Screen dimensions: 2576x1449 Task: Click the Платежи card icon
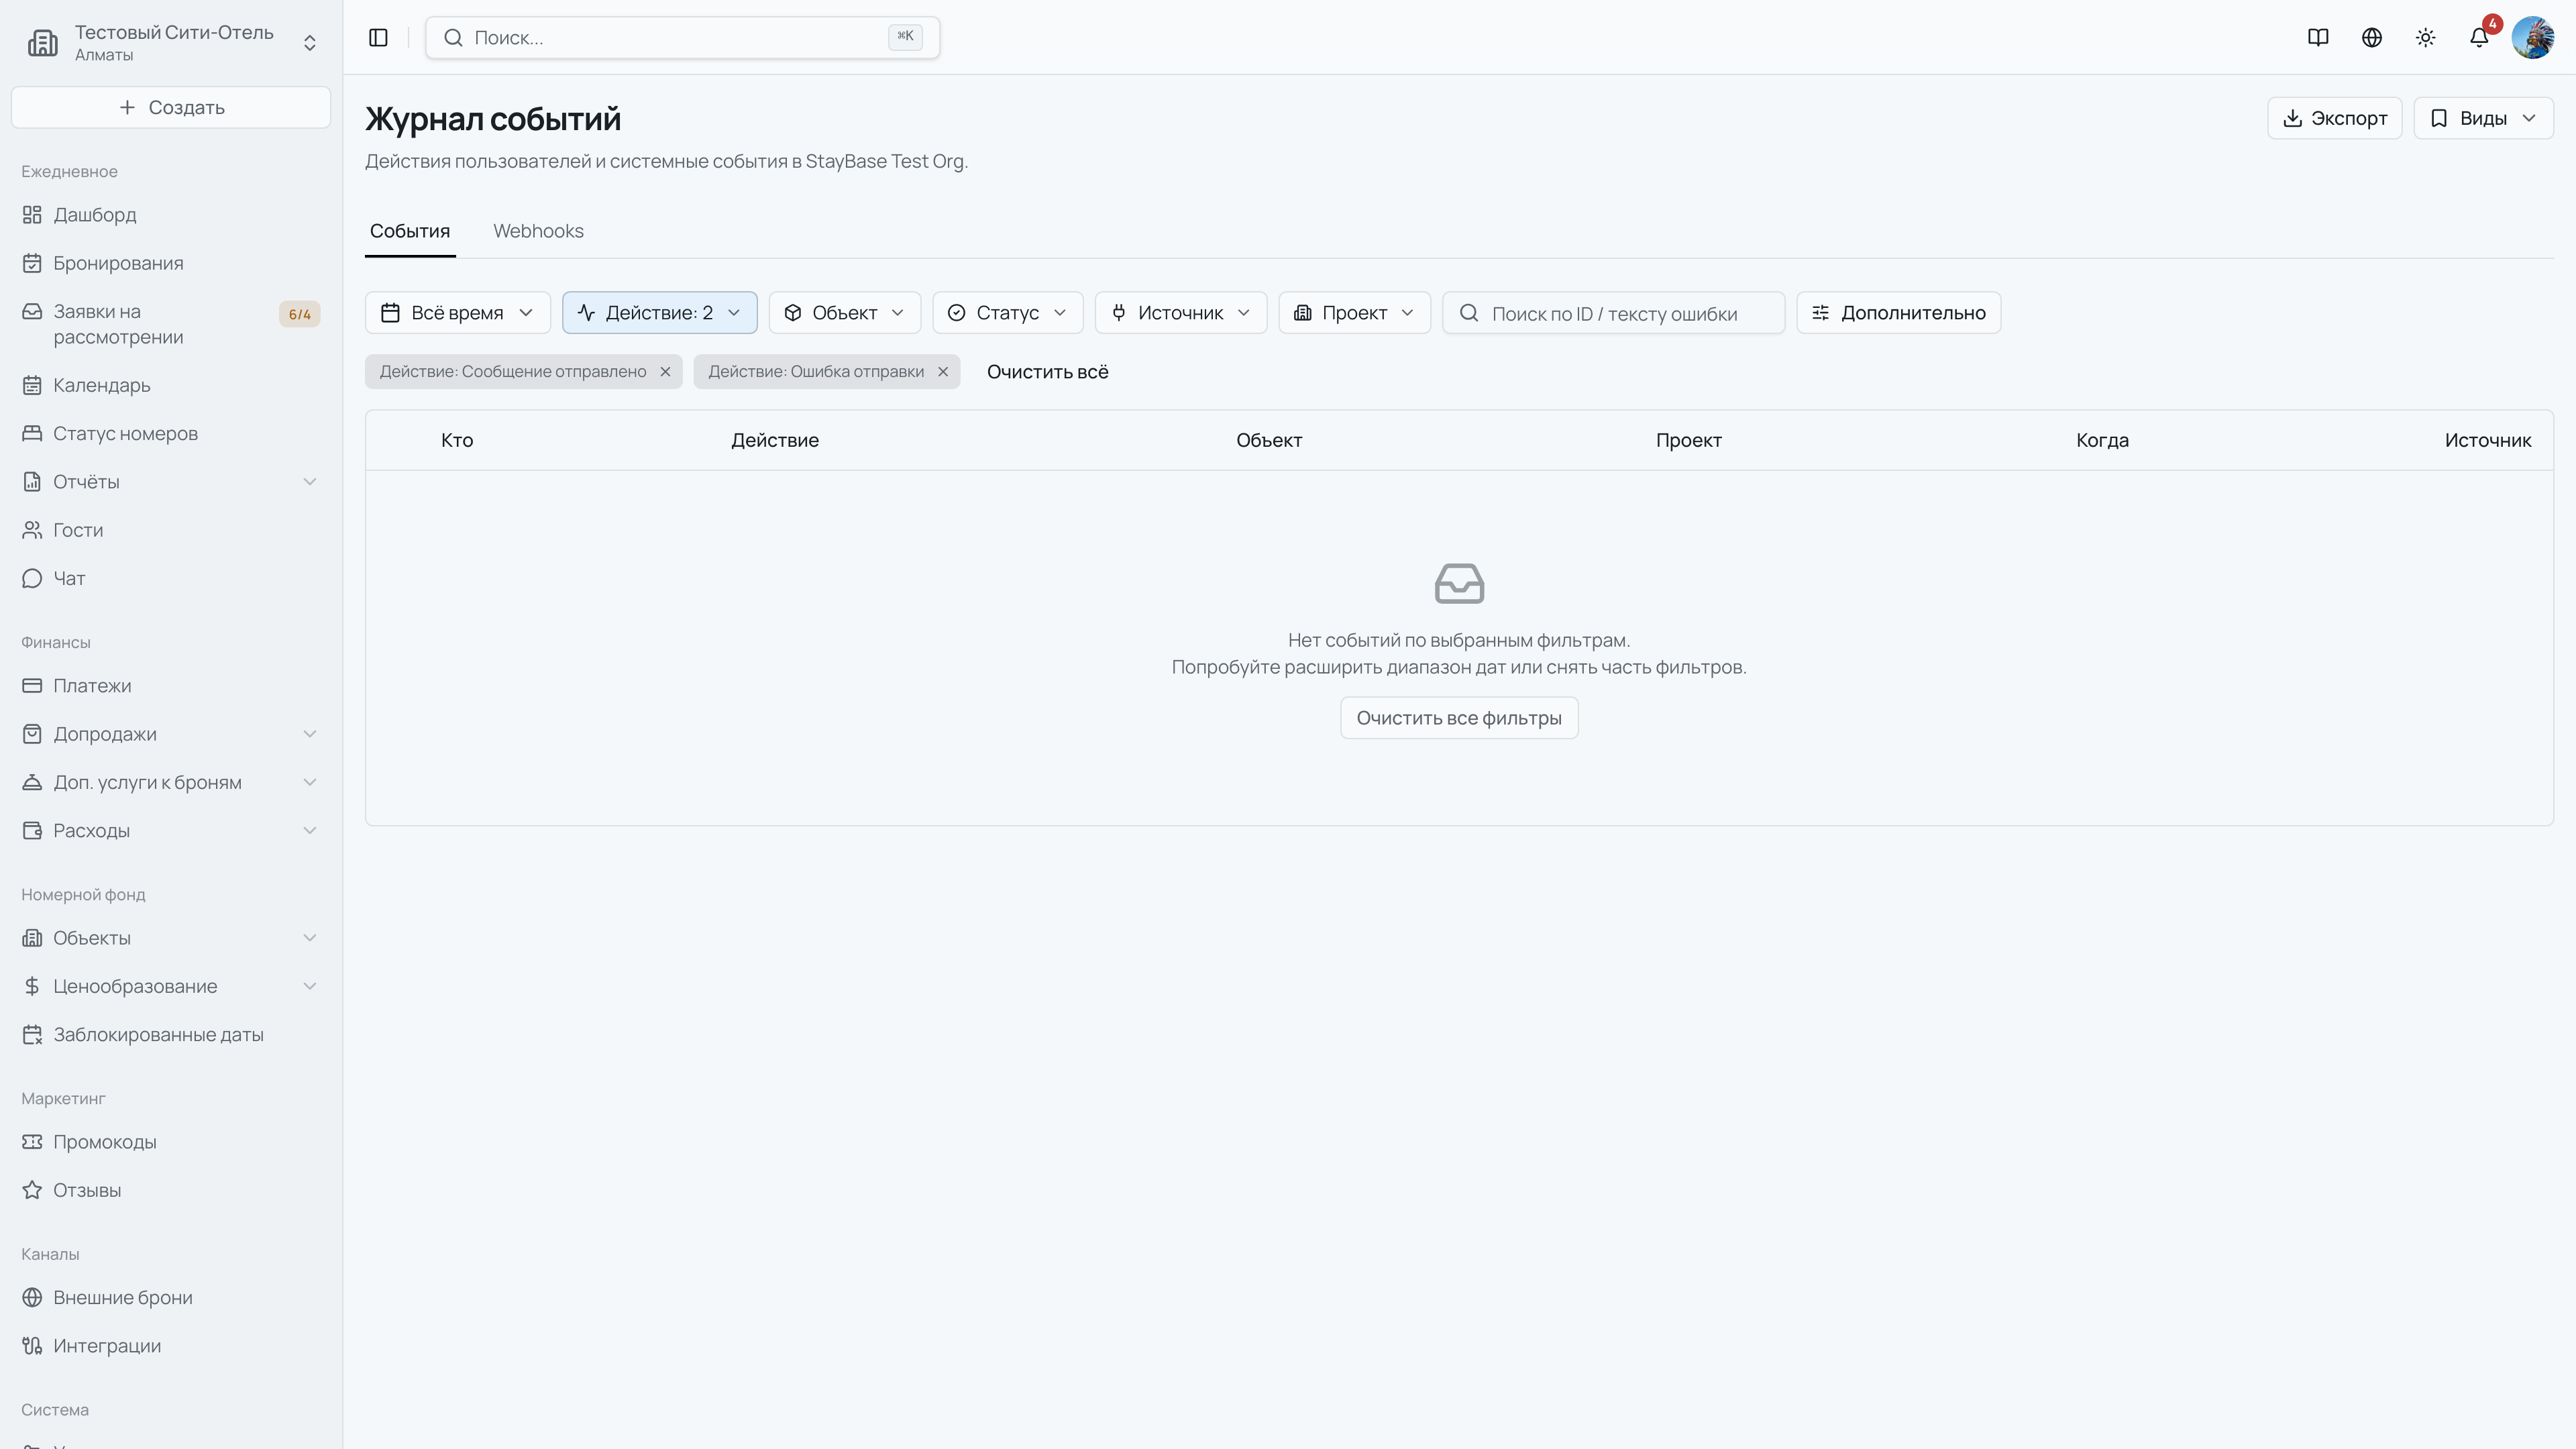point(32,686)
